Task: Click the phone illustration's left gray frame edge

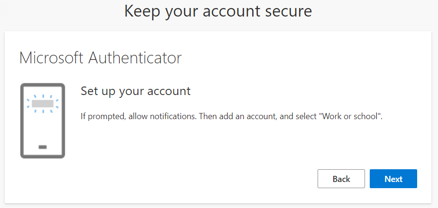Action: [22, 121]
